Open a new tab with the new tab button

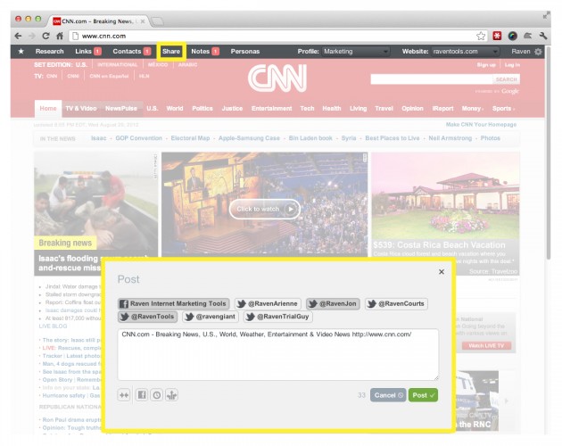click(x=157, y=21)
